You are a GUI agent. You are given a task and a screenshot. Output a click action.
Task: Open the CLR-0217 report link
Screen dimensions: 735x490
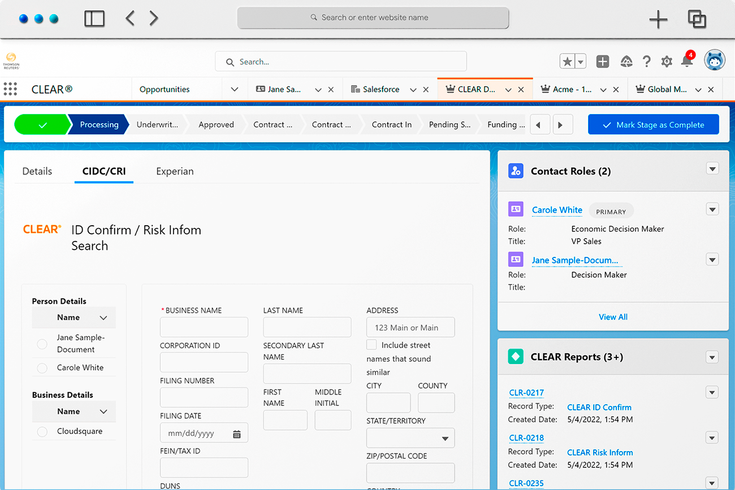click(526, 392)
